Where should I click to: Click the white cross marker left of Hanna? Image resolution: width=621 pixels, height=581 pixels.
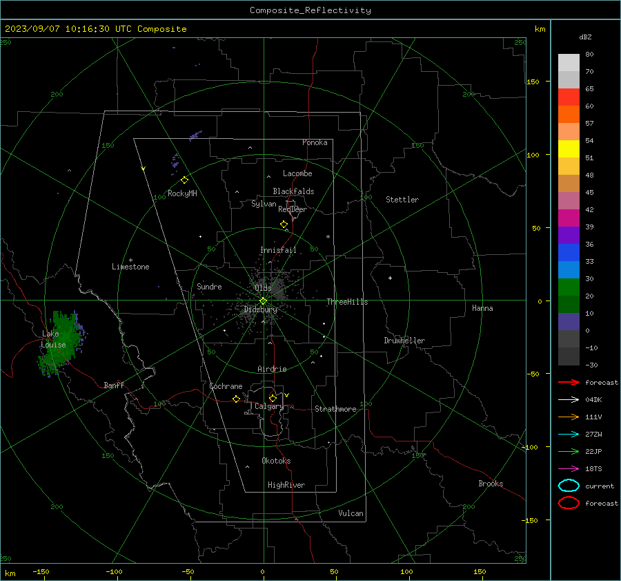pos(390,278)
